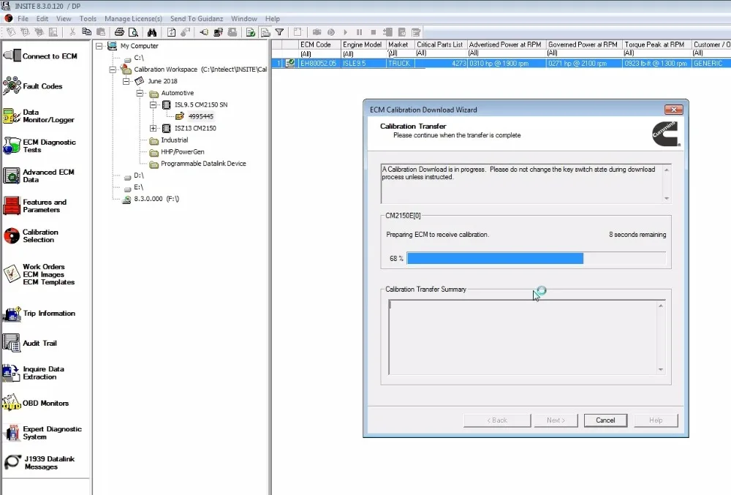731x495 pixels.
Task: Click the Next button in wizard
Action: [x=556, y=420]
